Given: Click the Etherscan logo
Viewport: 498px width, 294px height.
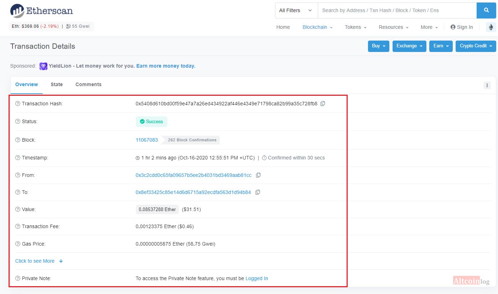Looking at the screenshot, I should pyautogui.click(x=42, y=11).
